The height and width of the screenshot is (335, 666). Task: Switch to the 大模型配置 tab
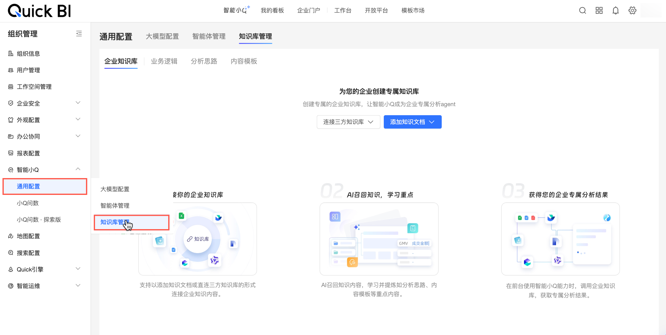click(x=162, y=36)
